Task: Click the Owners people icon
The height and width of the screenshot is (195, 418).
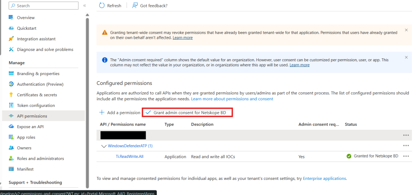Action: click(11, 148)
